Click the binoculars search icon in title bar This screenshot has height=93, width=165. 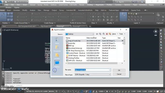[114, 2]
